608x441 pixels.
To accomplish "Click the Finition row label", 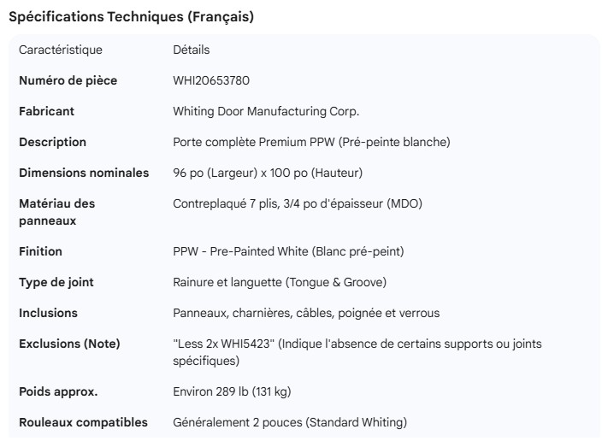I will (x=41, y=251).
